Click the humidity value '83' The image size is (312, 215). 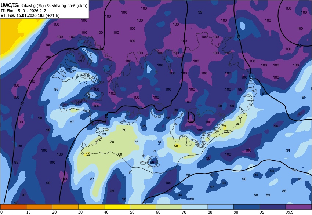[x=104, y=134]
